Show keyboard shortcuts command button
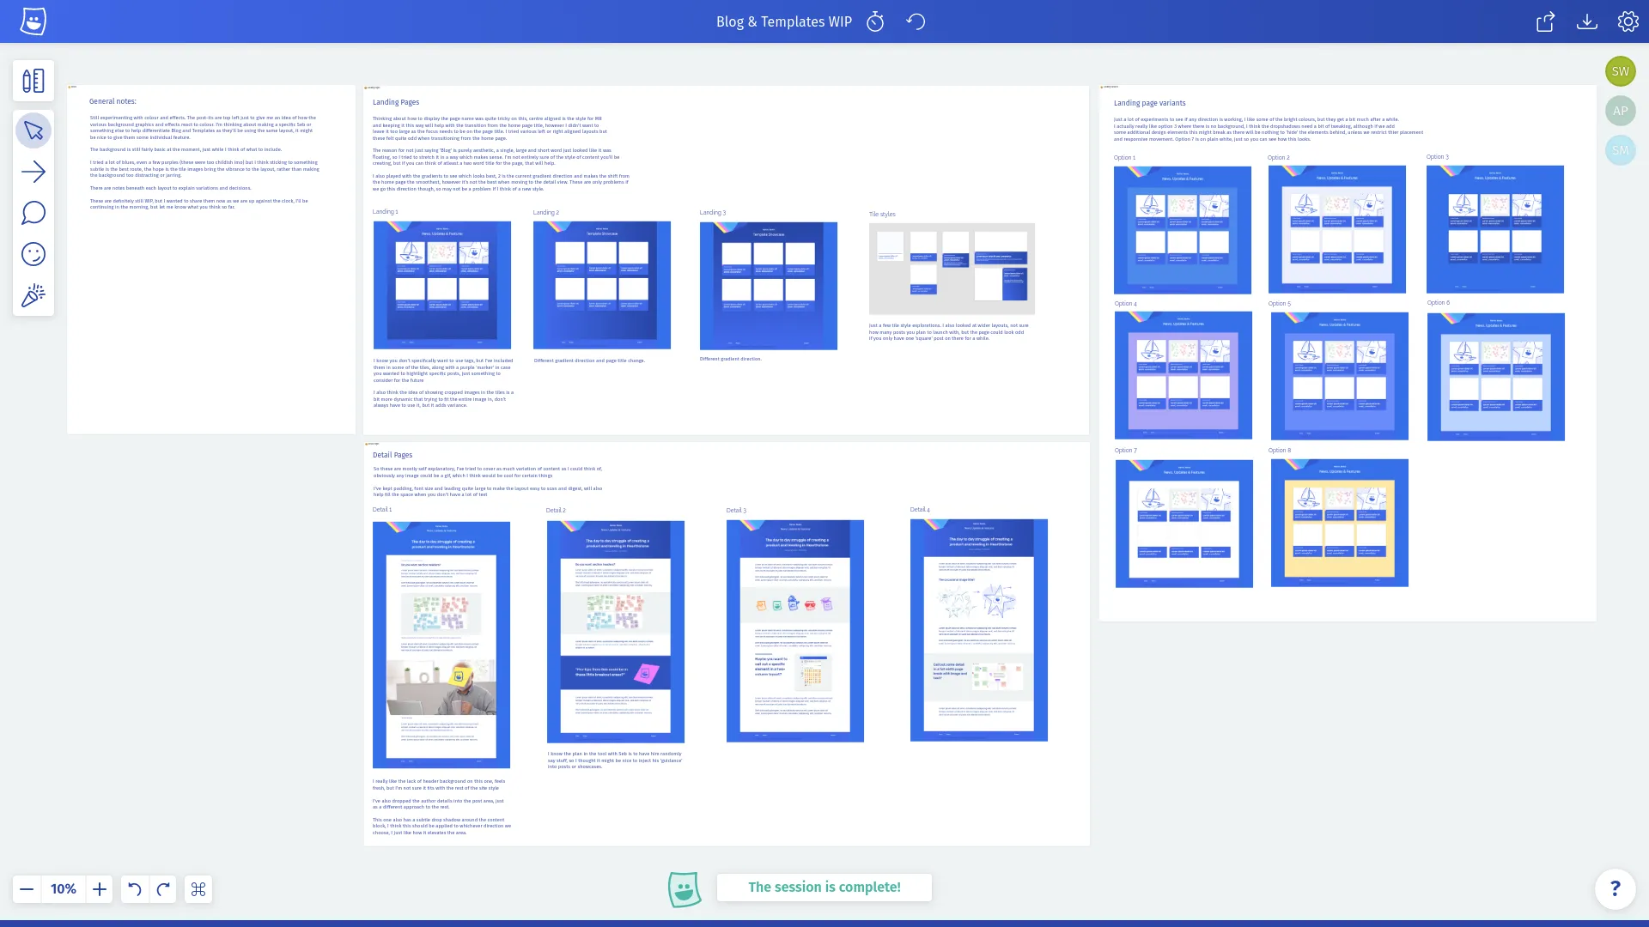 [198, 889]
